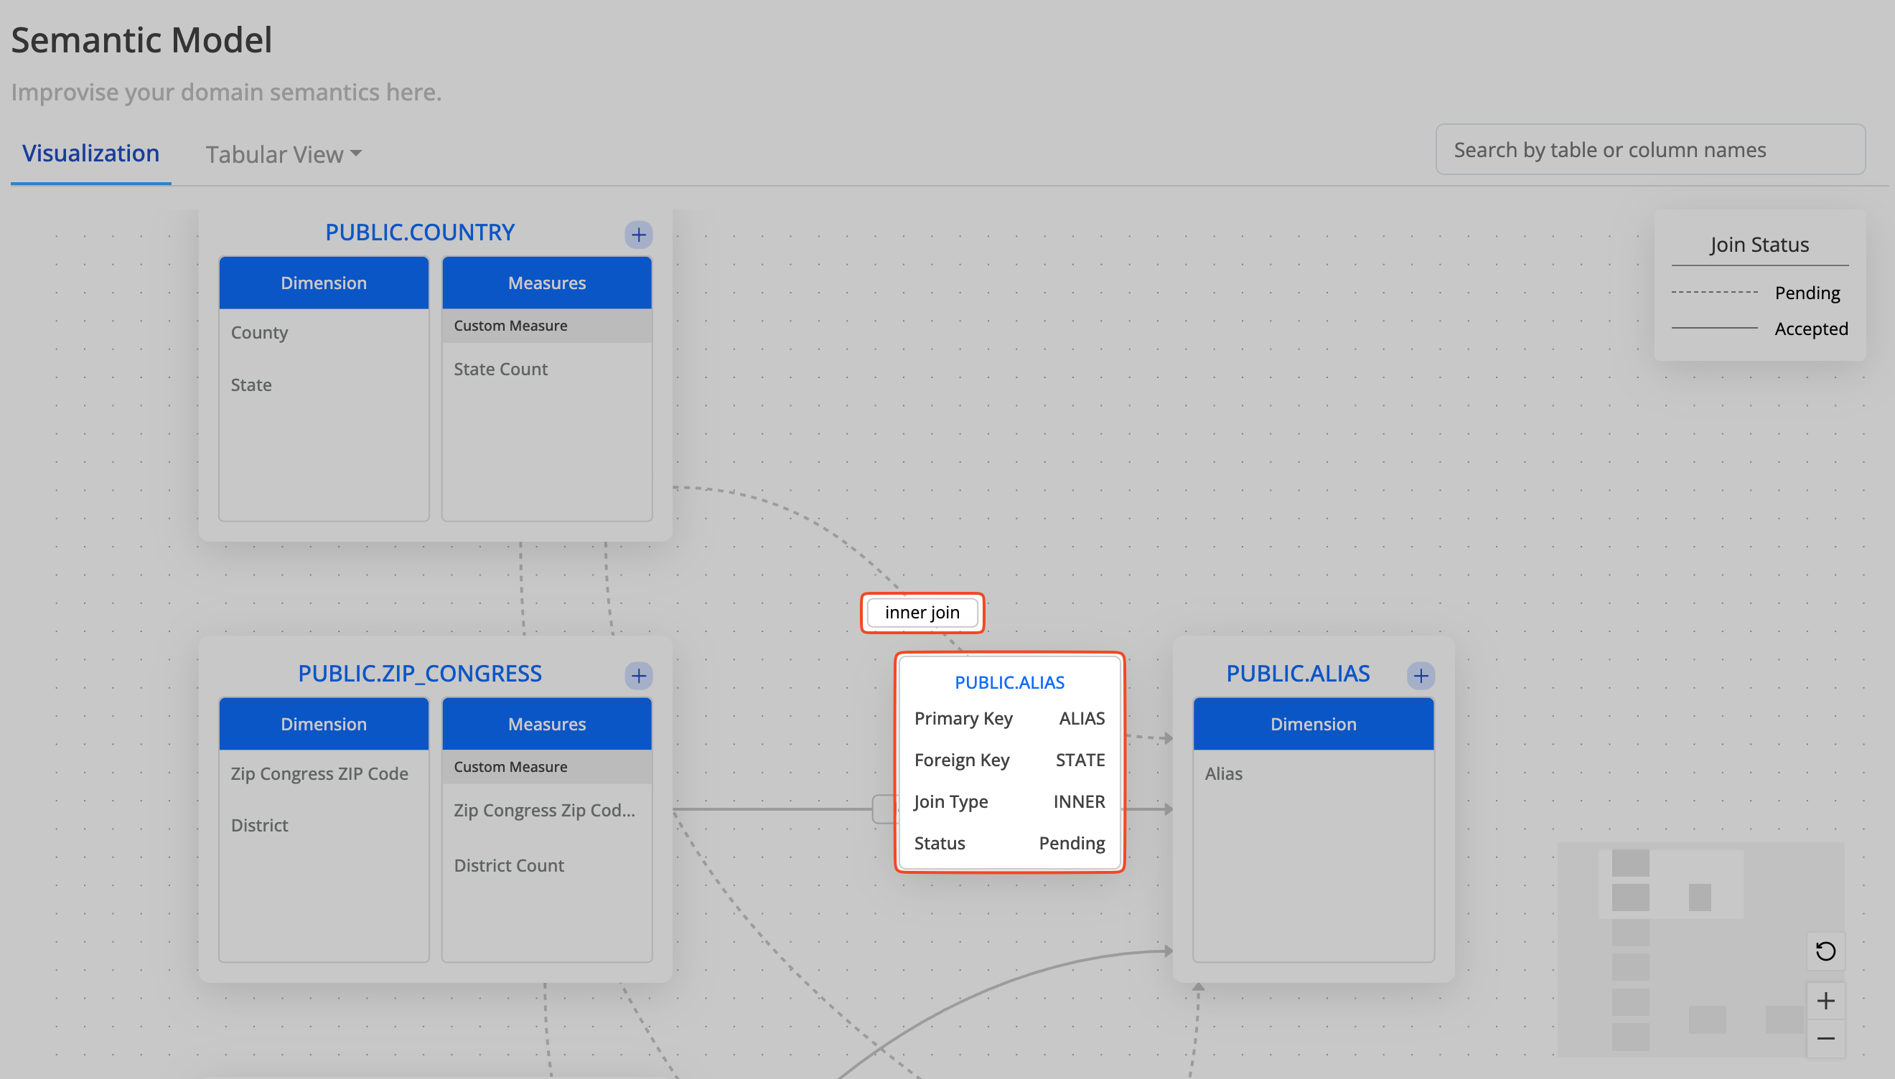Select PUBLIC.ZIP_CONGRESS table title
The width and height of the screenshot is (1895, 1079).
coord(420,673)
